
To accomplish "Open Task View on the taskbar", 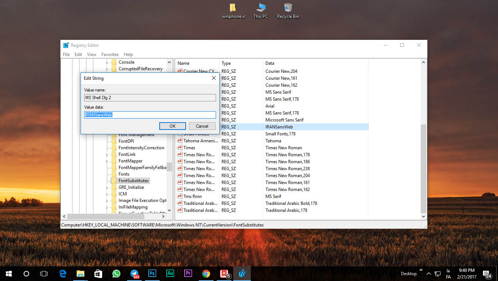I will pos(44,273).
